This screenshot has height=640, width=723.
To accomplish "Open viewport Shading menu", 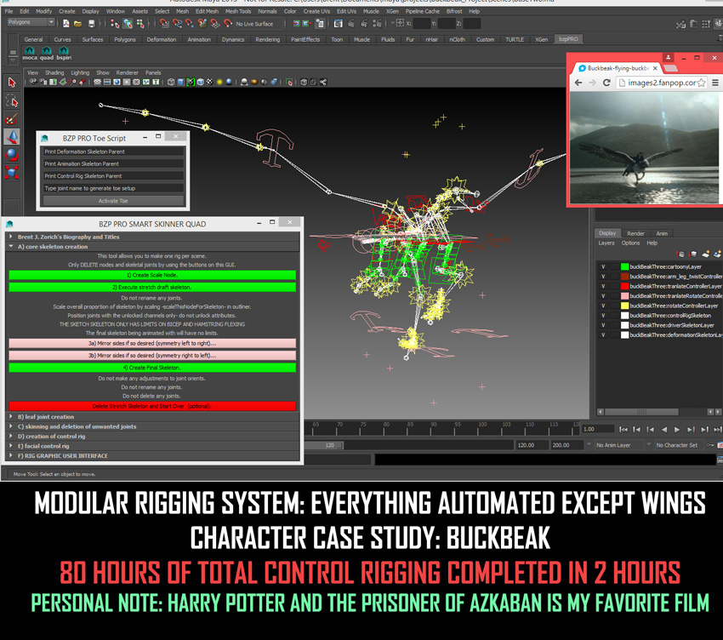I will (54, 73).
